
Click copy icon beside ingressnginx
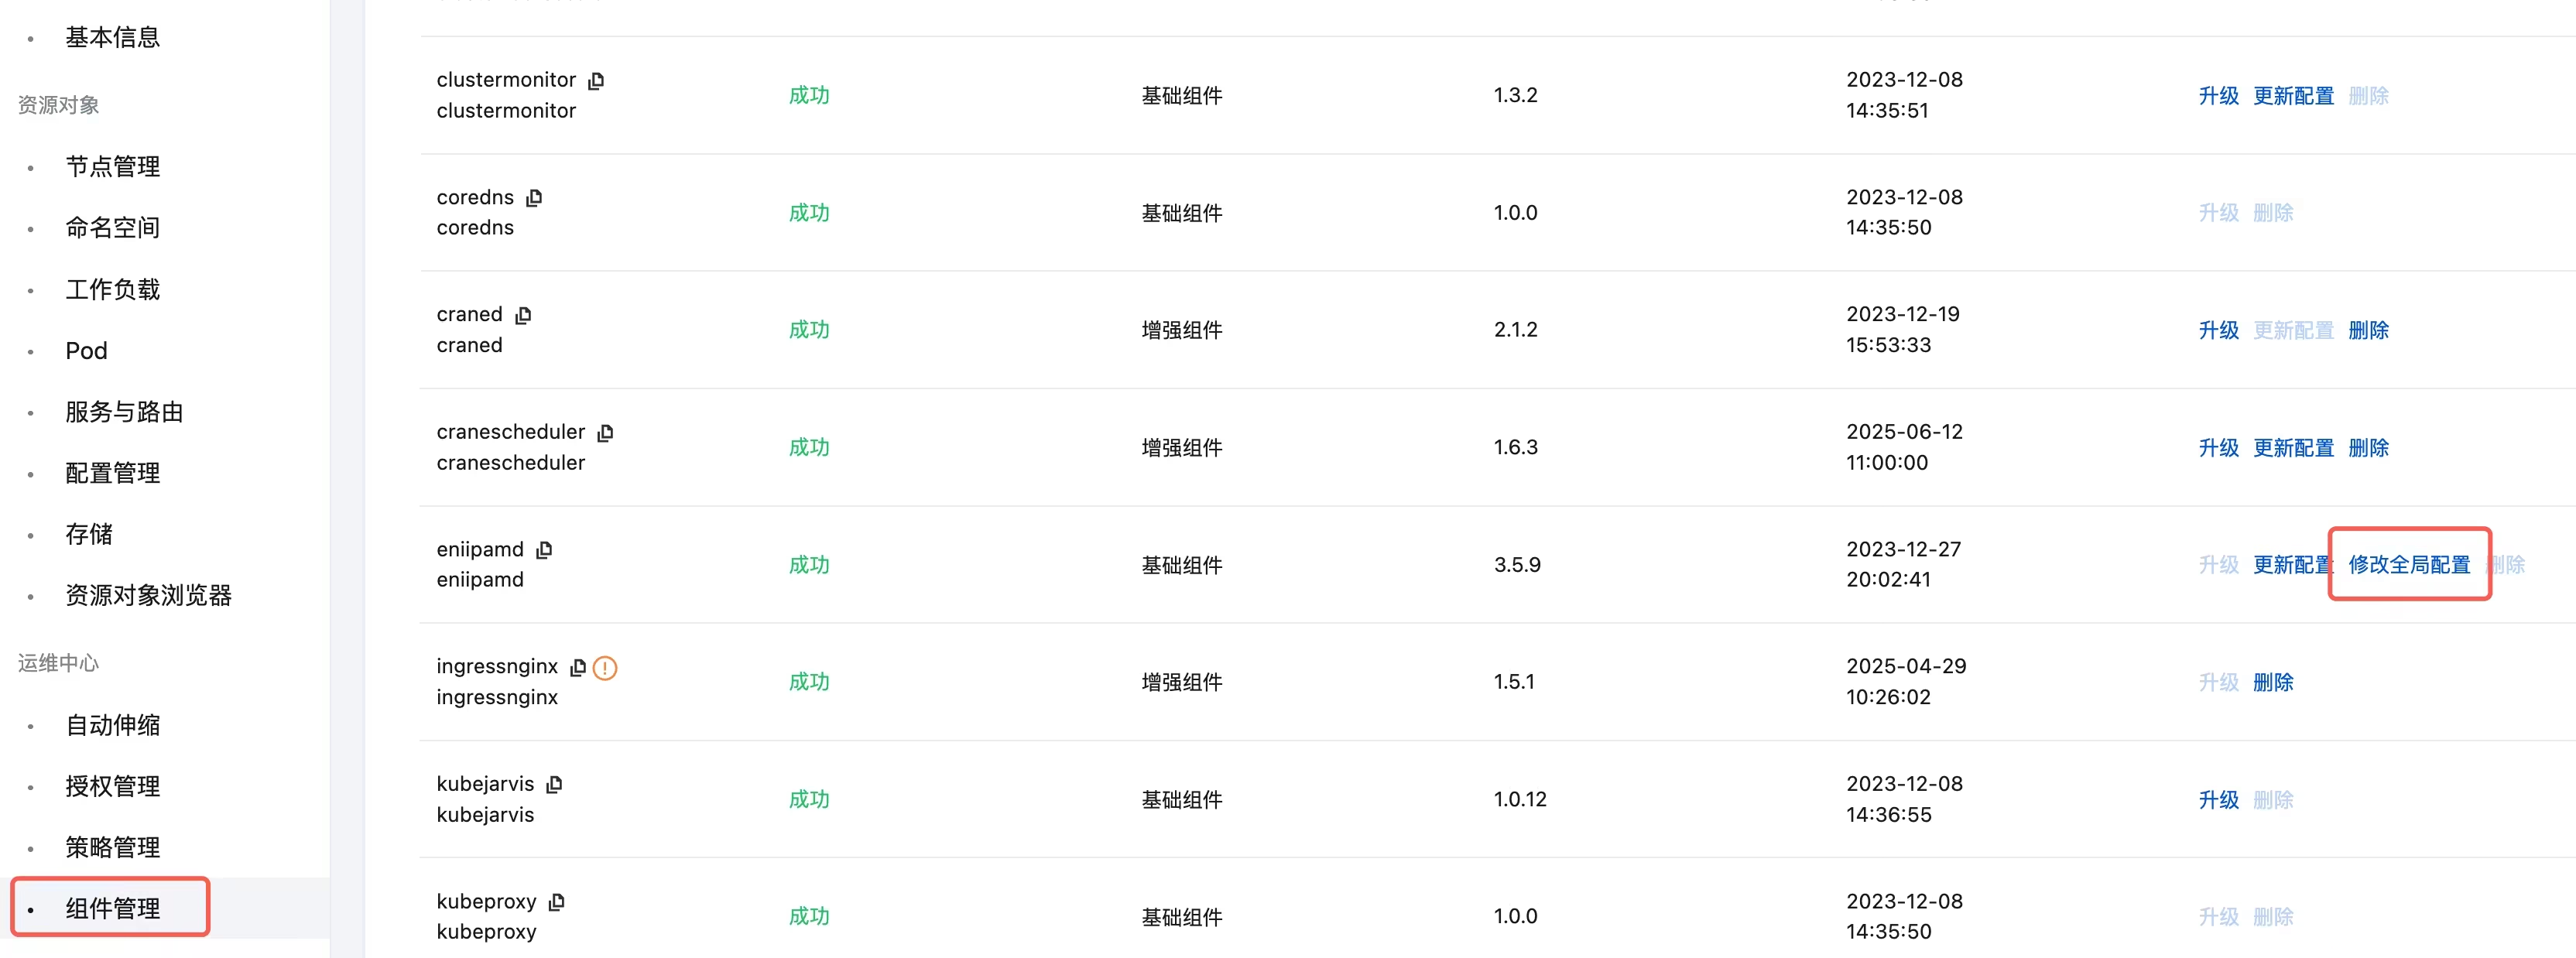(x=578, y=667)
